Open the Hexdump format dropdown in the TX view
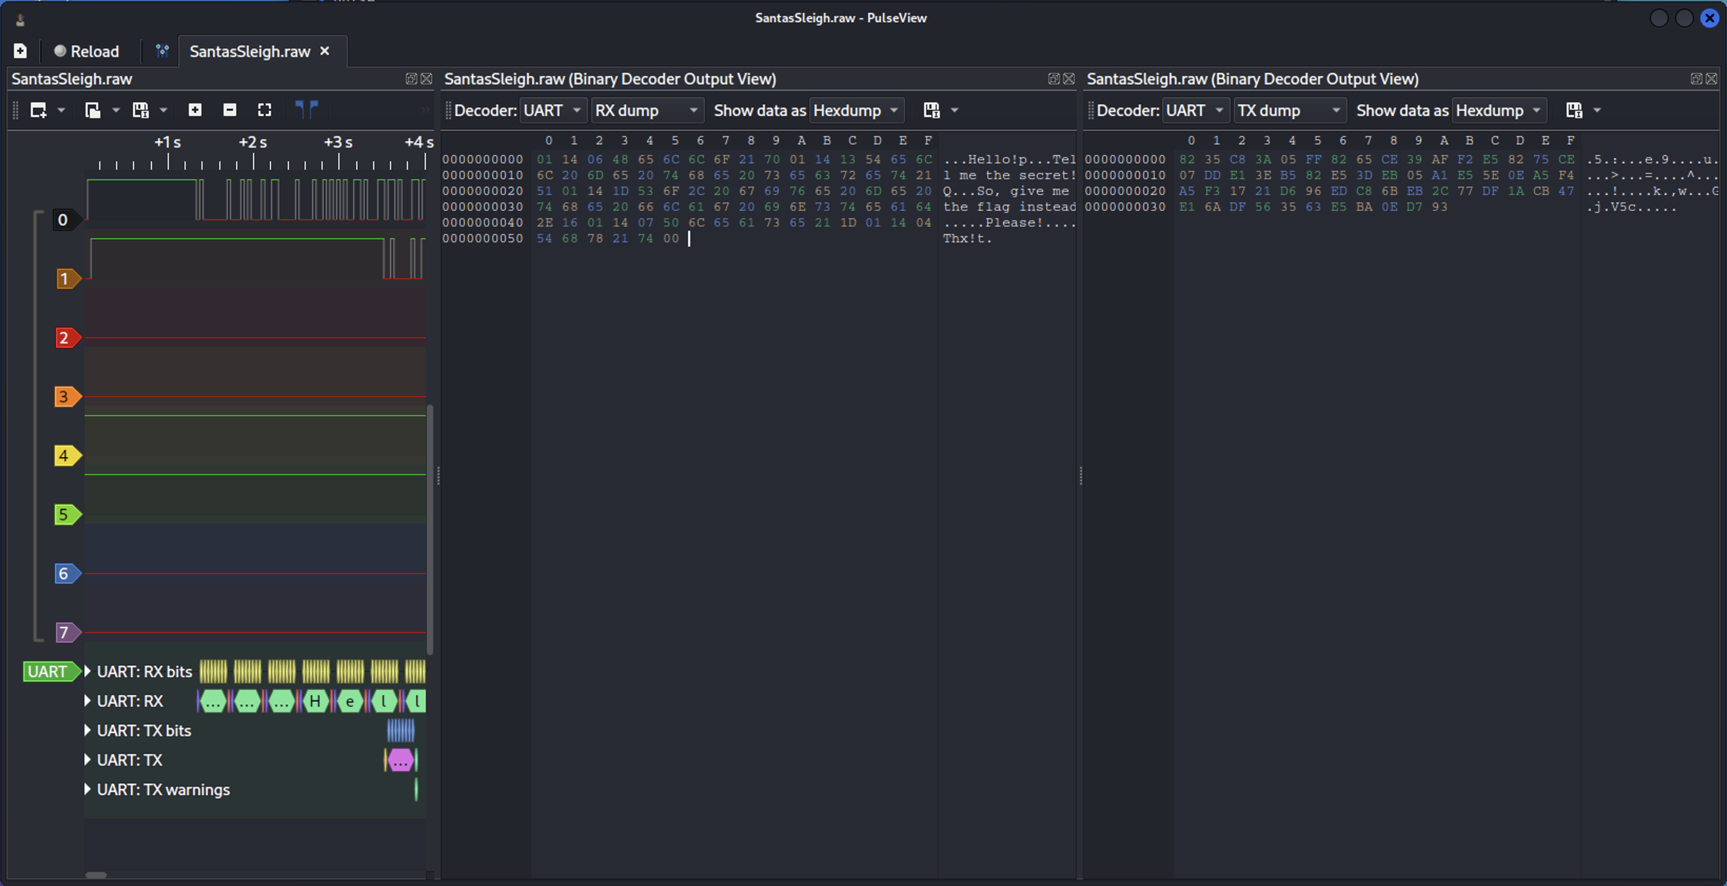Viewport: 1727px width, 886px height. pyautogui.click(x=1499, y=110)
